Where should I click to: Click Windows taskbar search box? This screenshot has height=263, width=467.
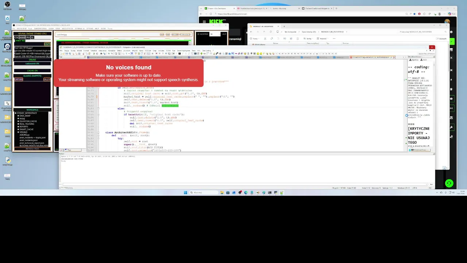point(203,193)
